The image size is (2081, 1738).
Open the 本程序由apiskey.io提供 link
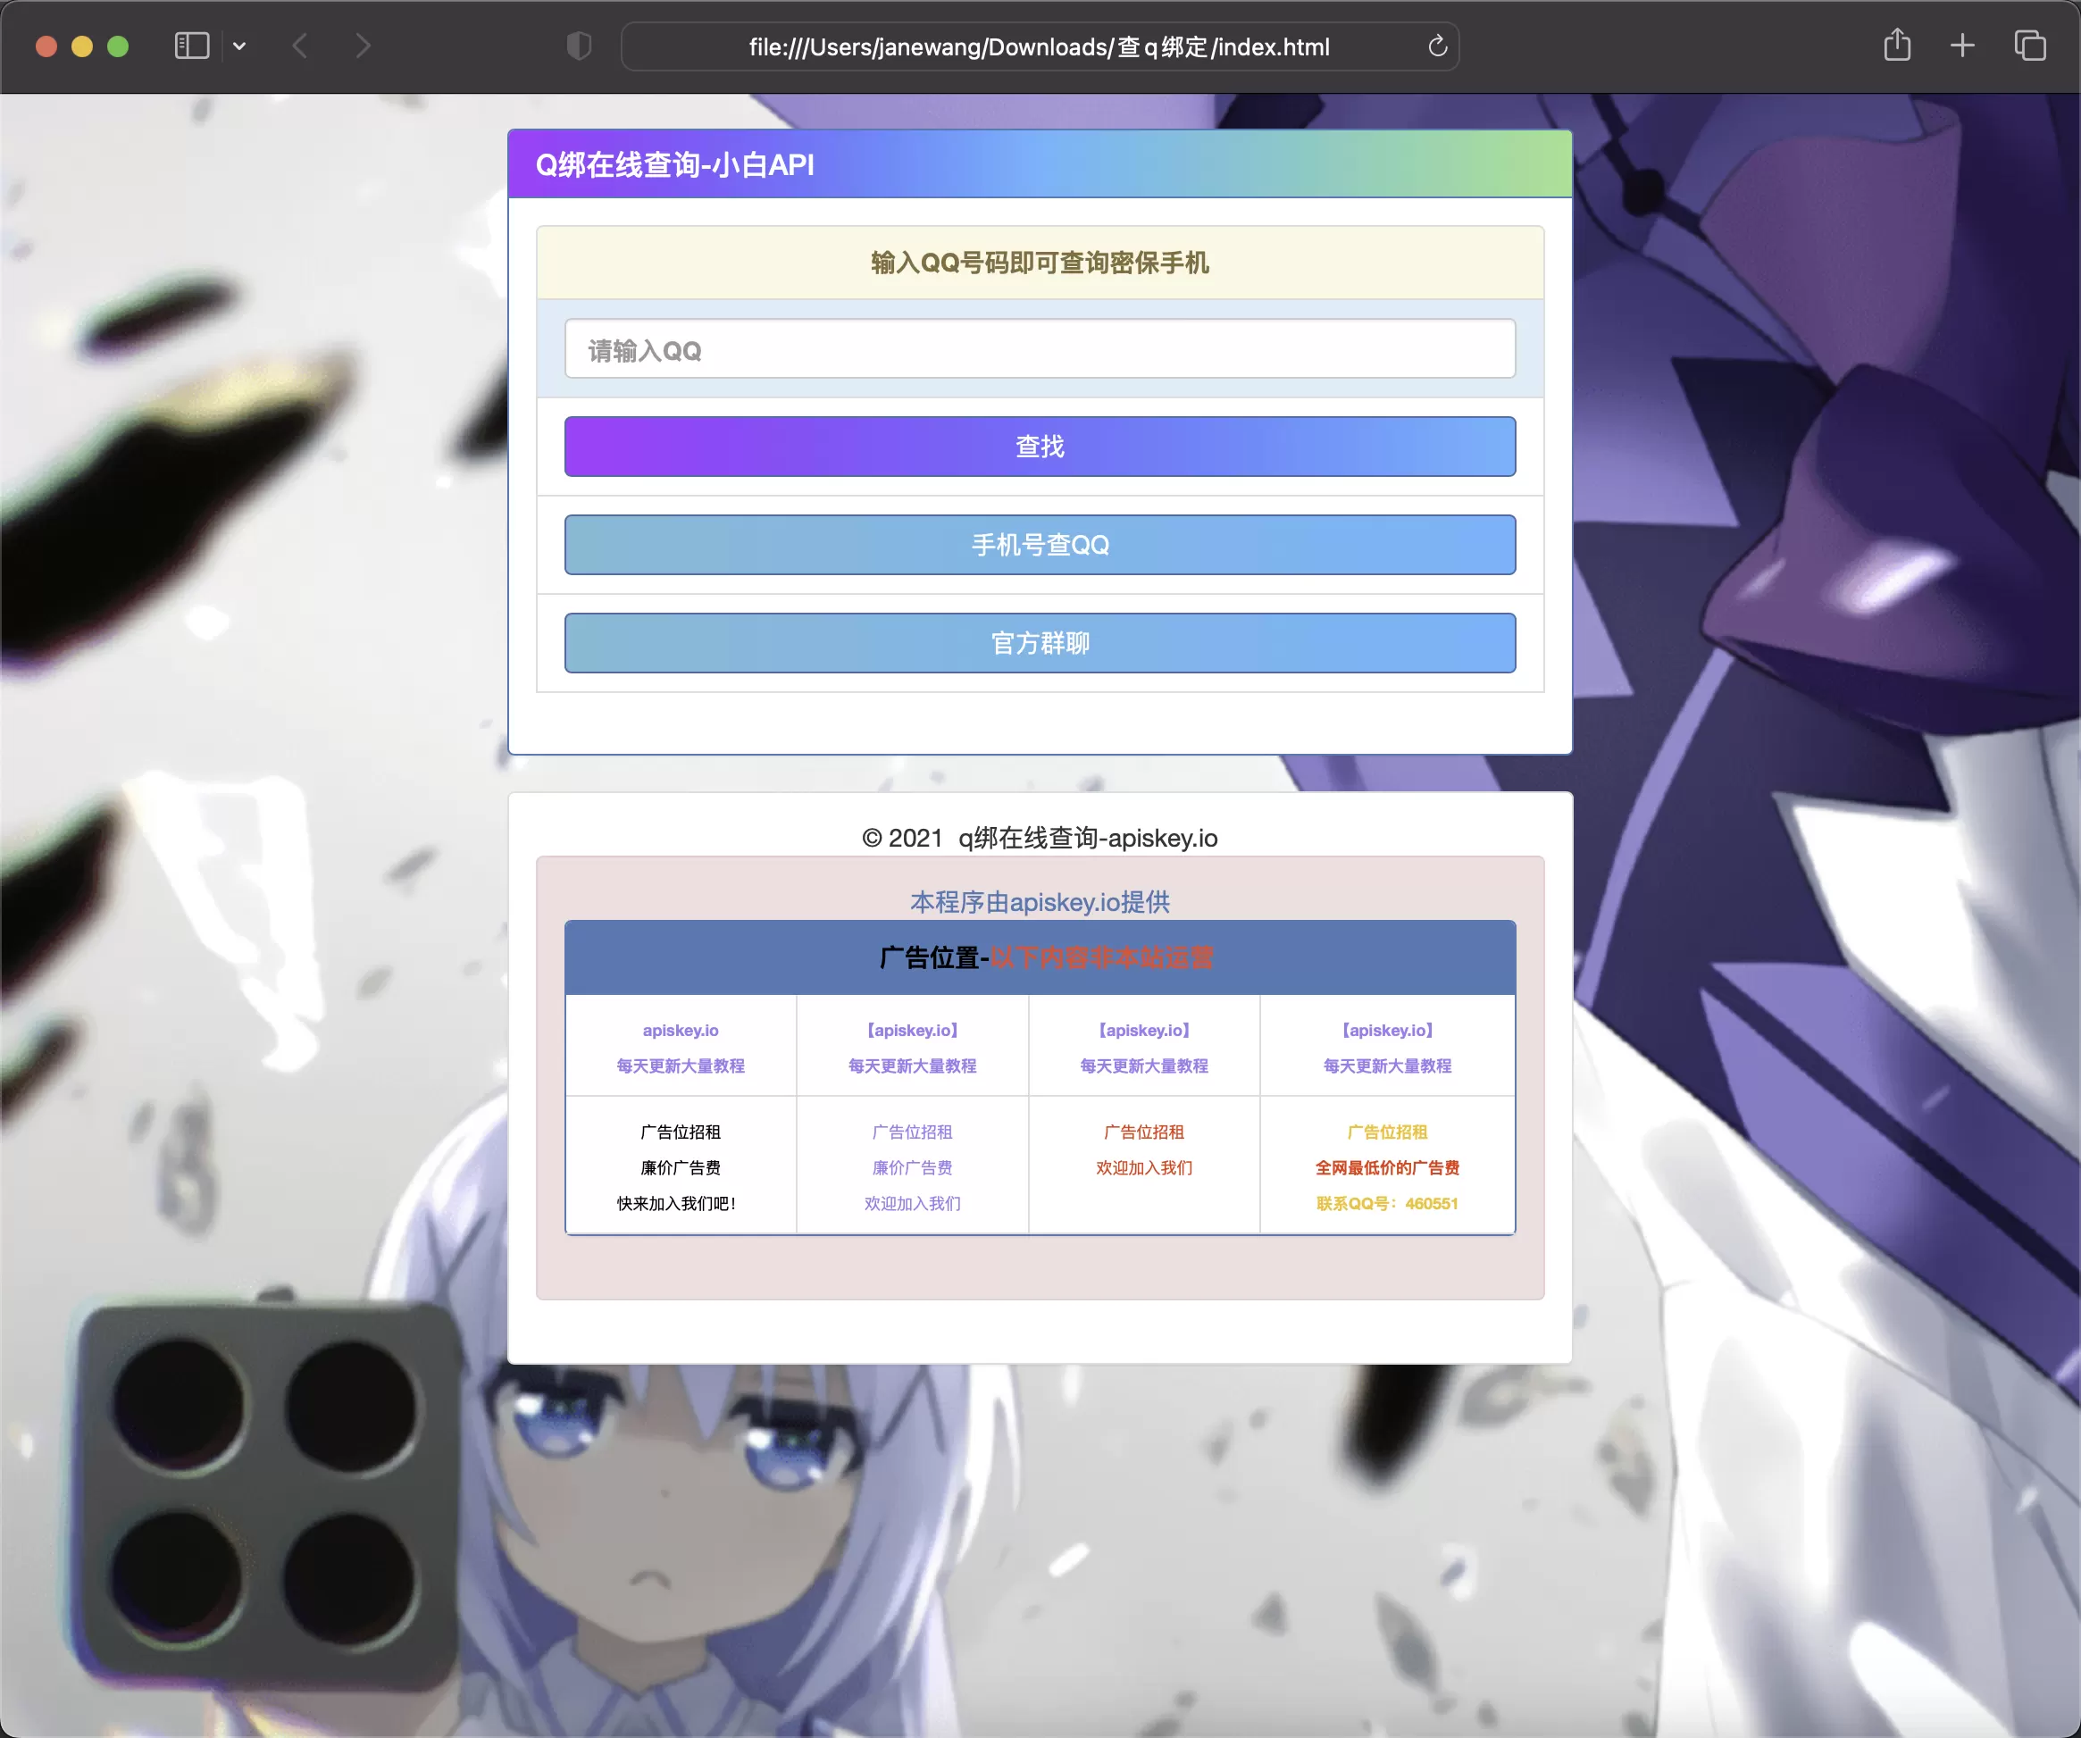coord(1040,902)
